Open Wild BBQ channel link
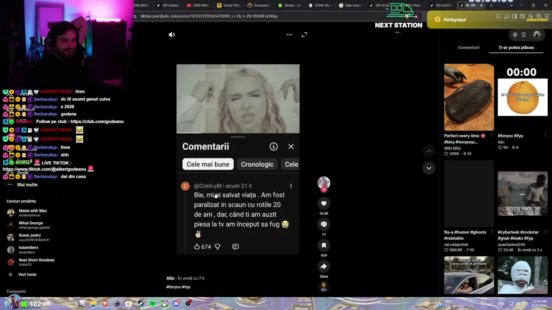This screenshot has height=310, width=552. pos(452,148)
